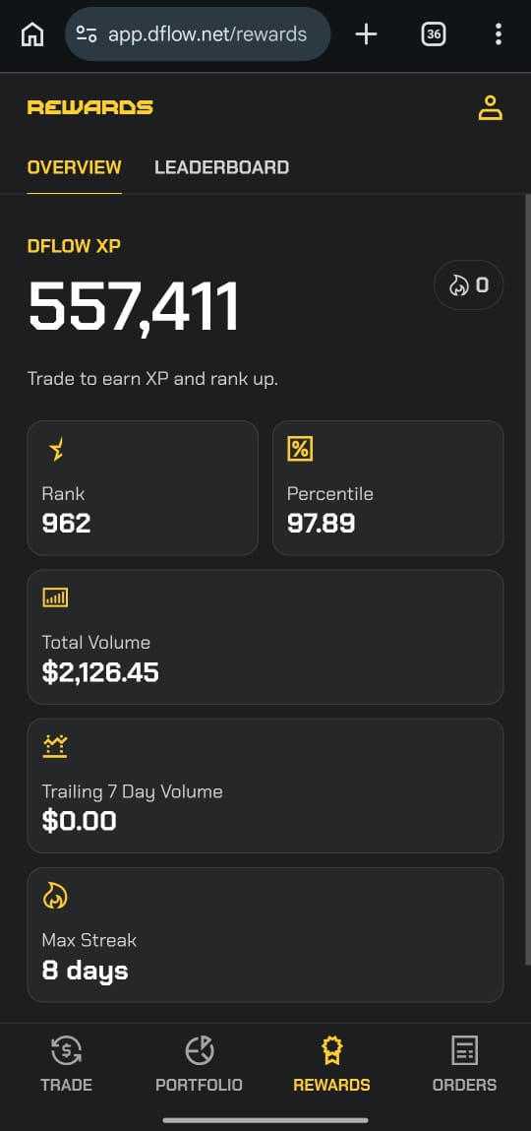Go to Trade in bottom navigation
Image resolution: width=531 pixels, height=1131 pixels.
point(66,1065)
